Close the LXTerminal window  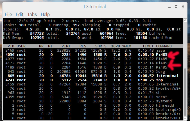coord(183,6)
